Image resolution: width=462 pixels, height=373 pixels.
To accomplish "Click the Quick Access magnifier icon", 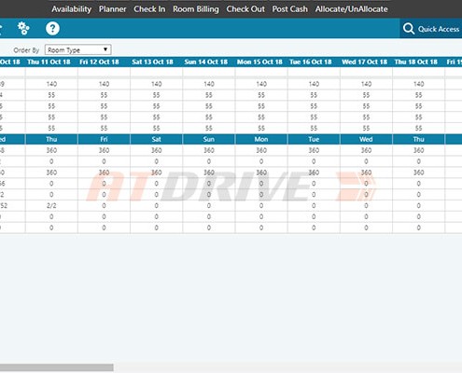I will tap(409, 29).
